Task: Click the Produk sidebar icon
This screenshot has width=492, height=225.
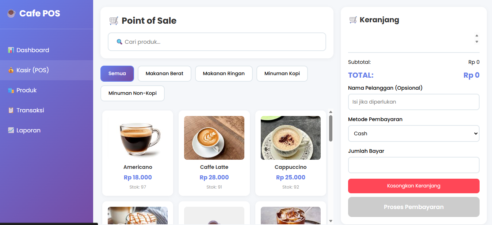Action: (x=11, y=90)
